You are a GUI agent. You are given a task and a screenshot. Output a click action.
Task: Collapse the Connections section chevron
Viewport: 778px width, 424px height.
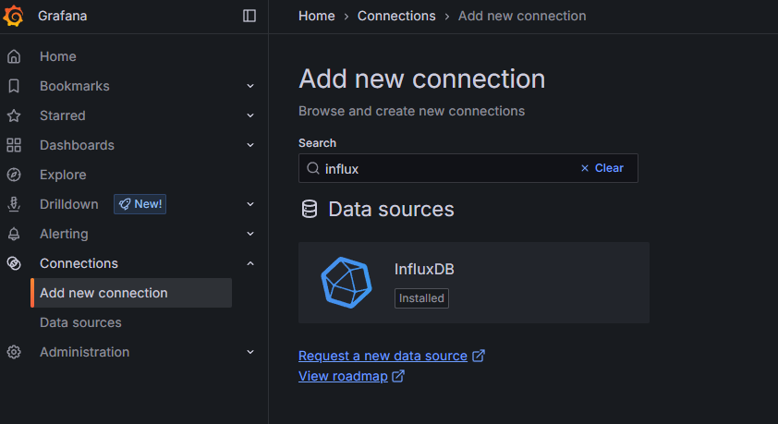[250, 263]
